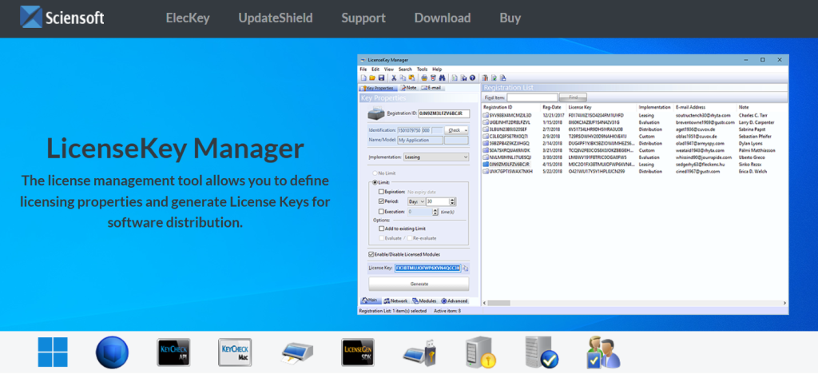Click the New file toolbar icon

coord(363,78)
